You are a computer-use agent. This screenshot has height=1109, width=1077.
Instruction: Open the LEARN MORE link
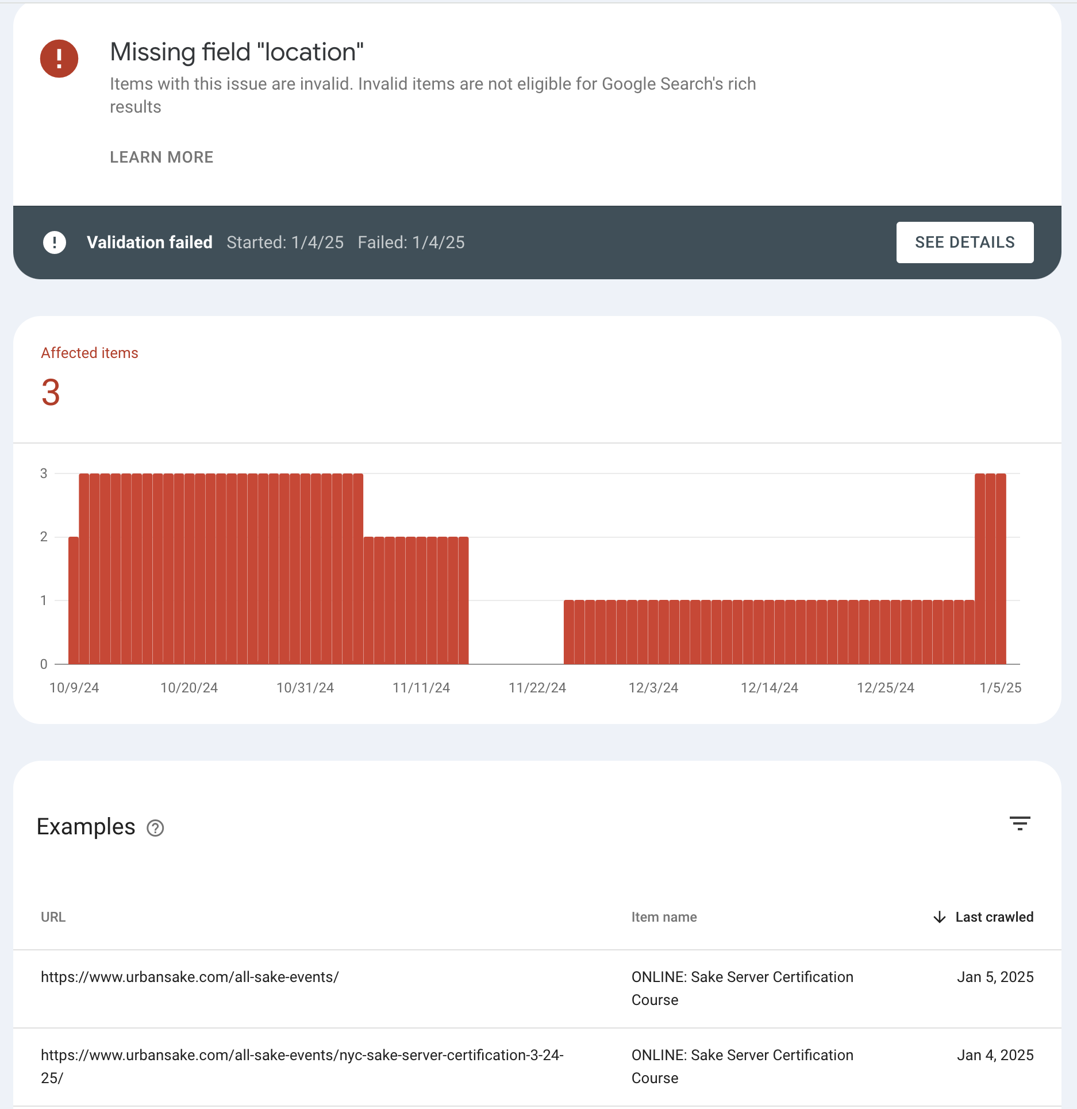coord(161,157)
